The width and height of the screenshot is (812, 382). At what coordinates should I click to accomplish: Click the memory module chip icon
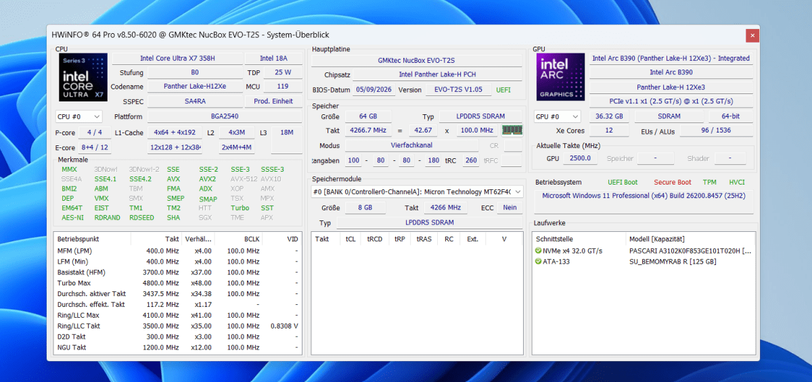point(512,130)
